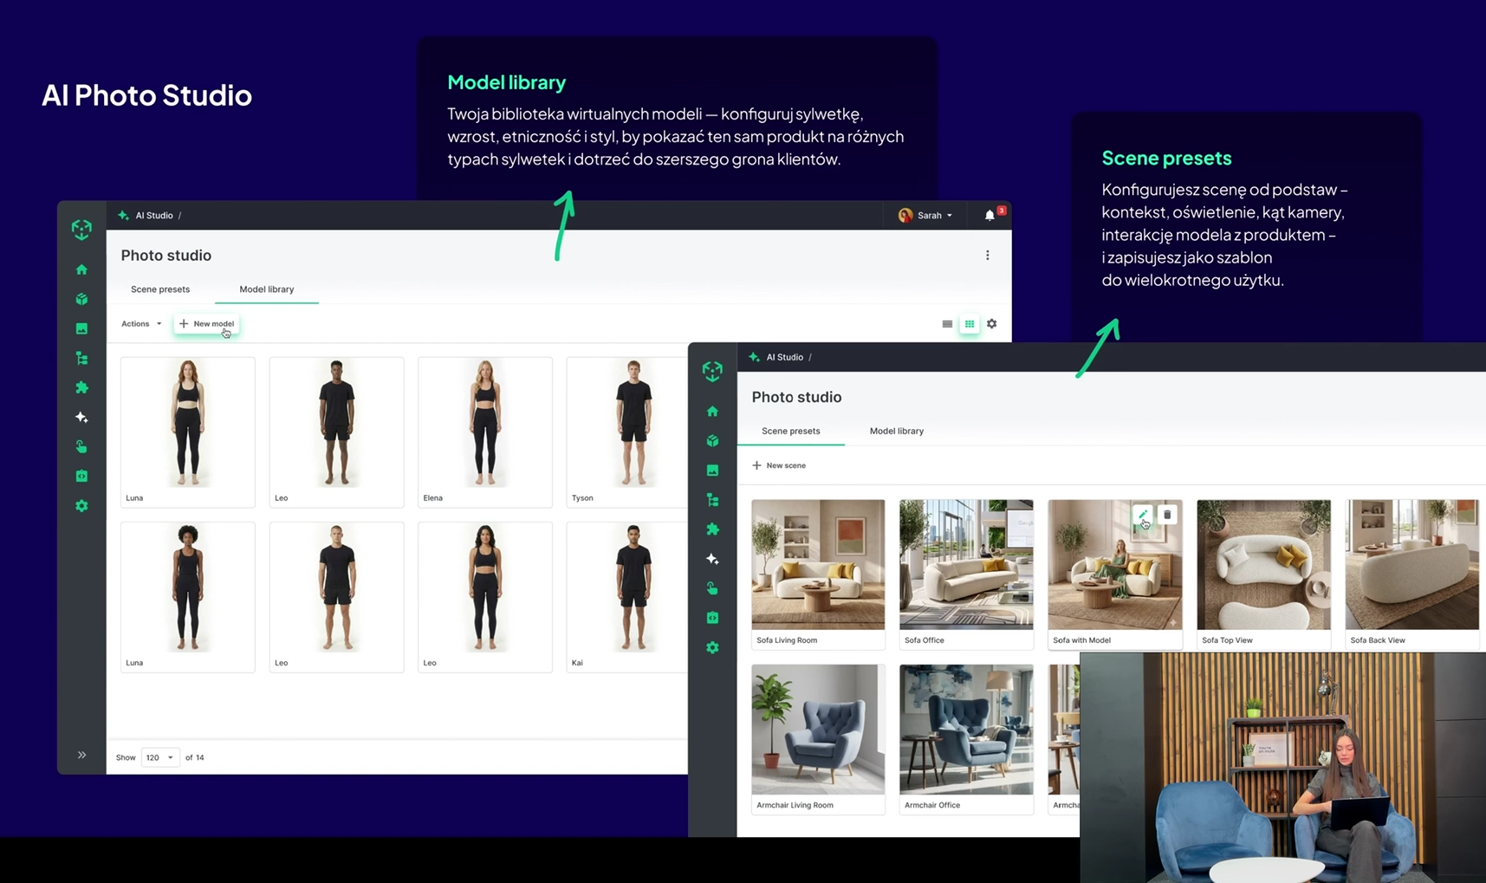1486x883 pixels.
Task: Expand back window sidebar with double chevron
Action: click(81, 755)
